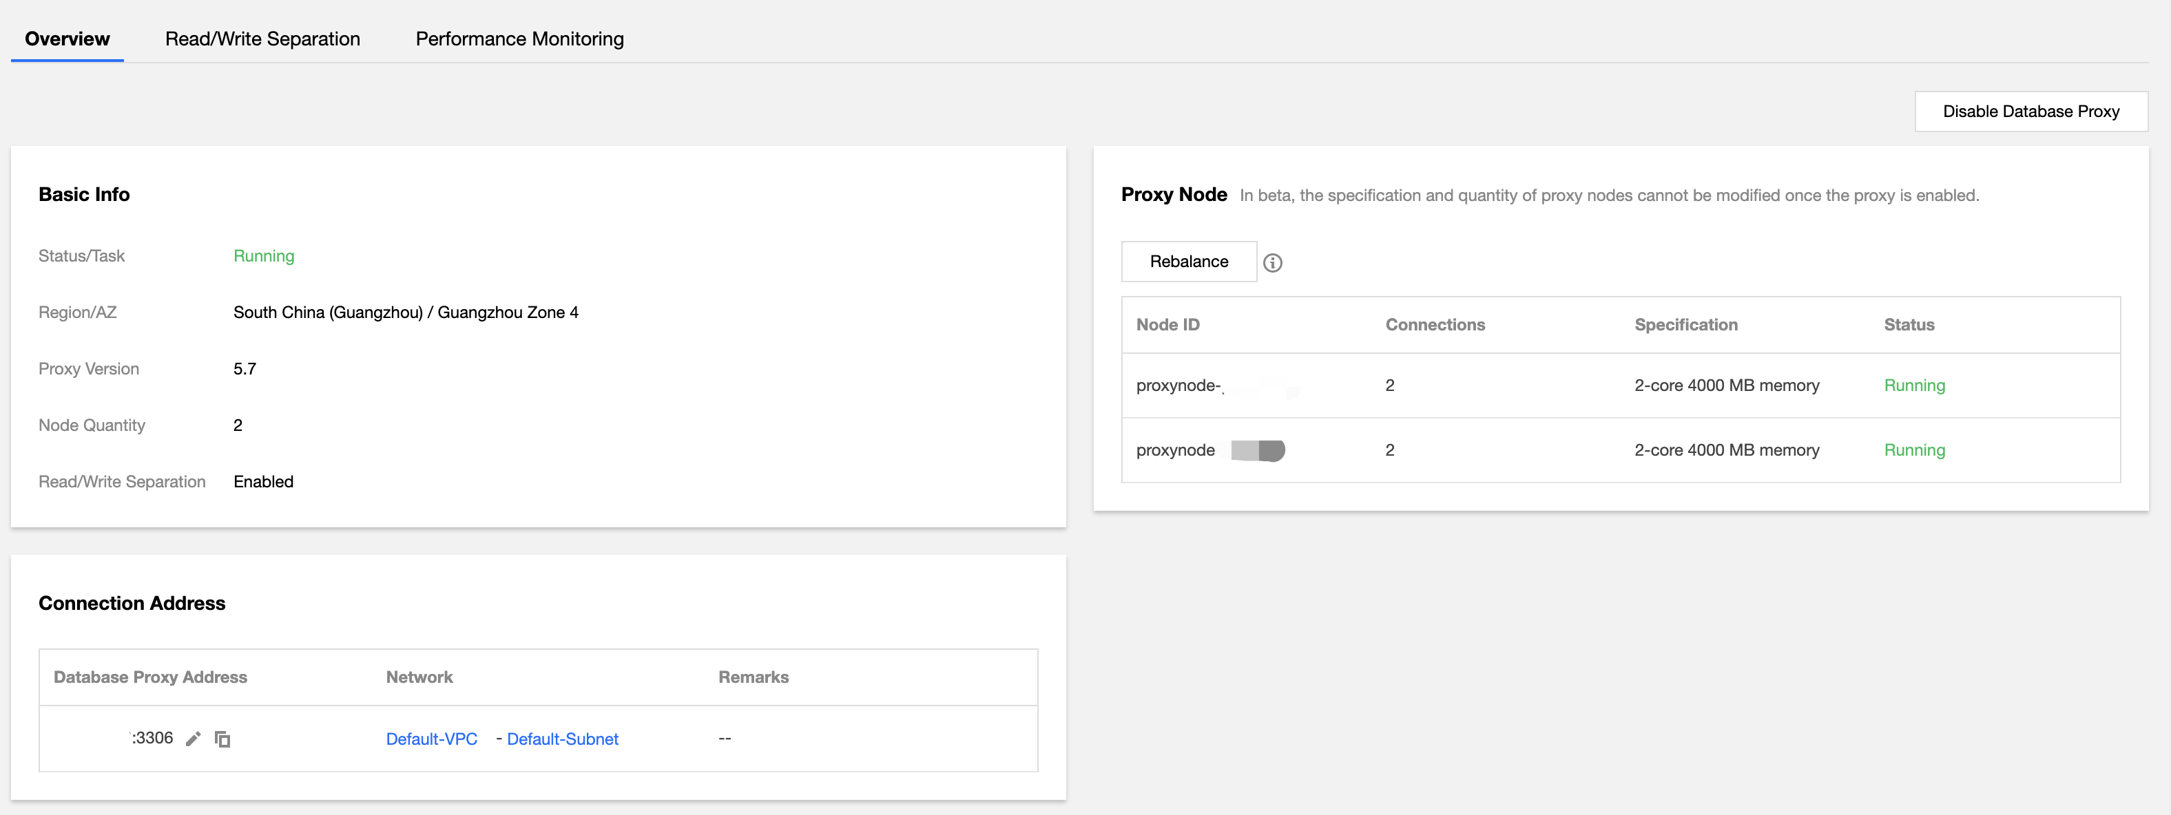Open the Default-VPC link
Screen dimensions: 2171x815
pyautogui.click(x=431, y=739)
